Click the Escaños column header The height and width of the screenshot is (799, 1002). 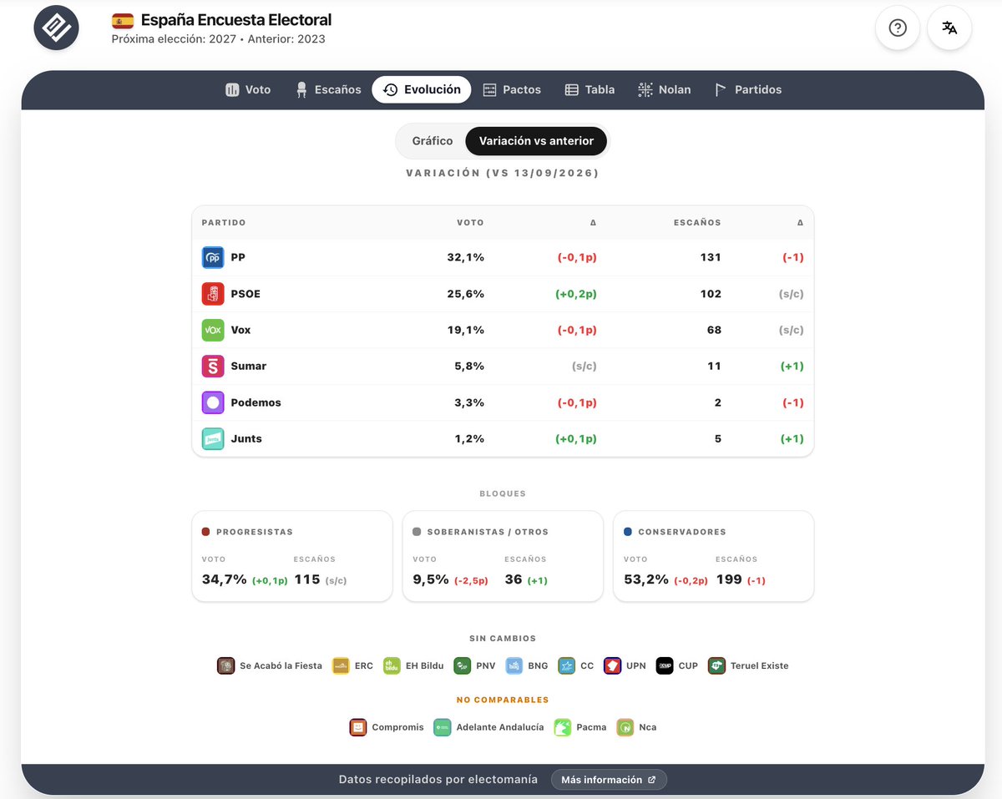coord(697,223)
